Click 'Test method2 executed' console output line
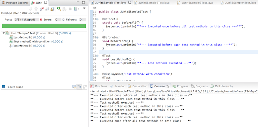Screen dimensions: 258x127 tap(117, 114)
